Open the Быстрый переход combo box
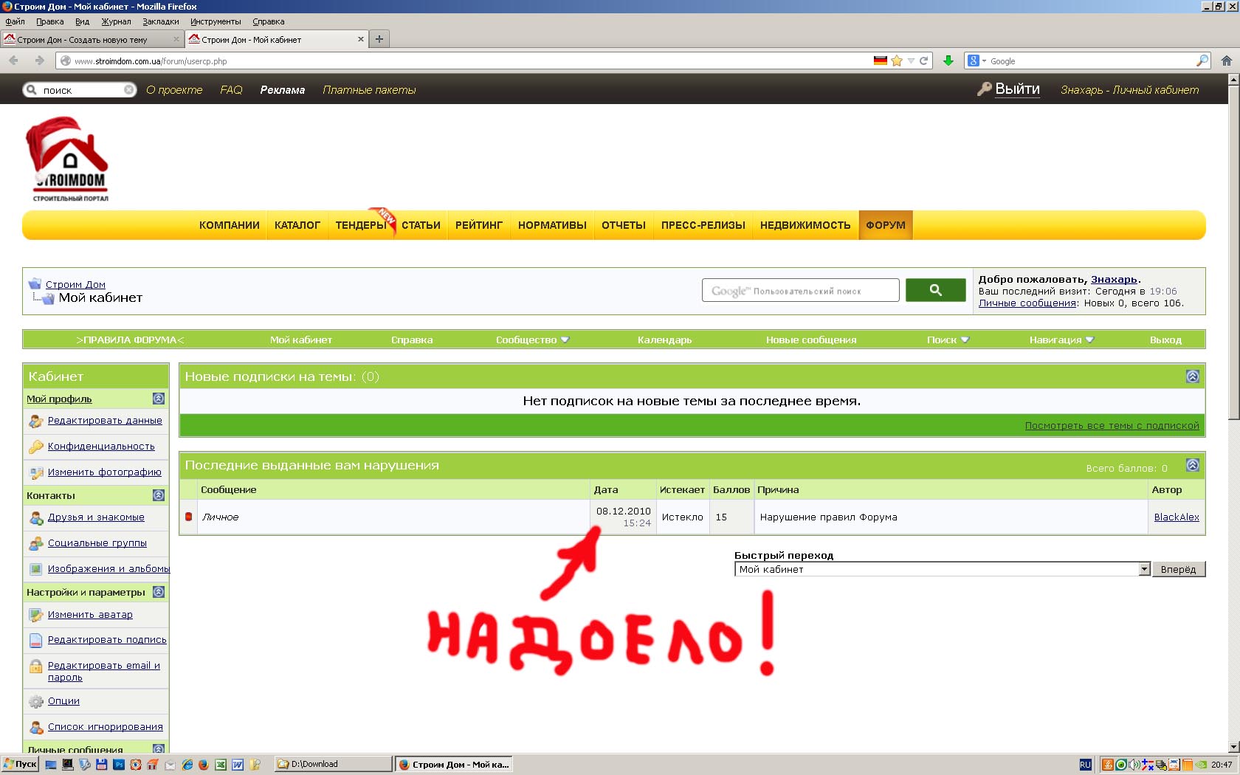This screenshot has width=1240, height=775. point(943,569)
